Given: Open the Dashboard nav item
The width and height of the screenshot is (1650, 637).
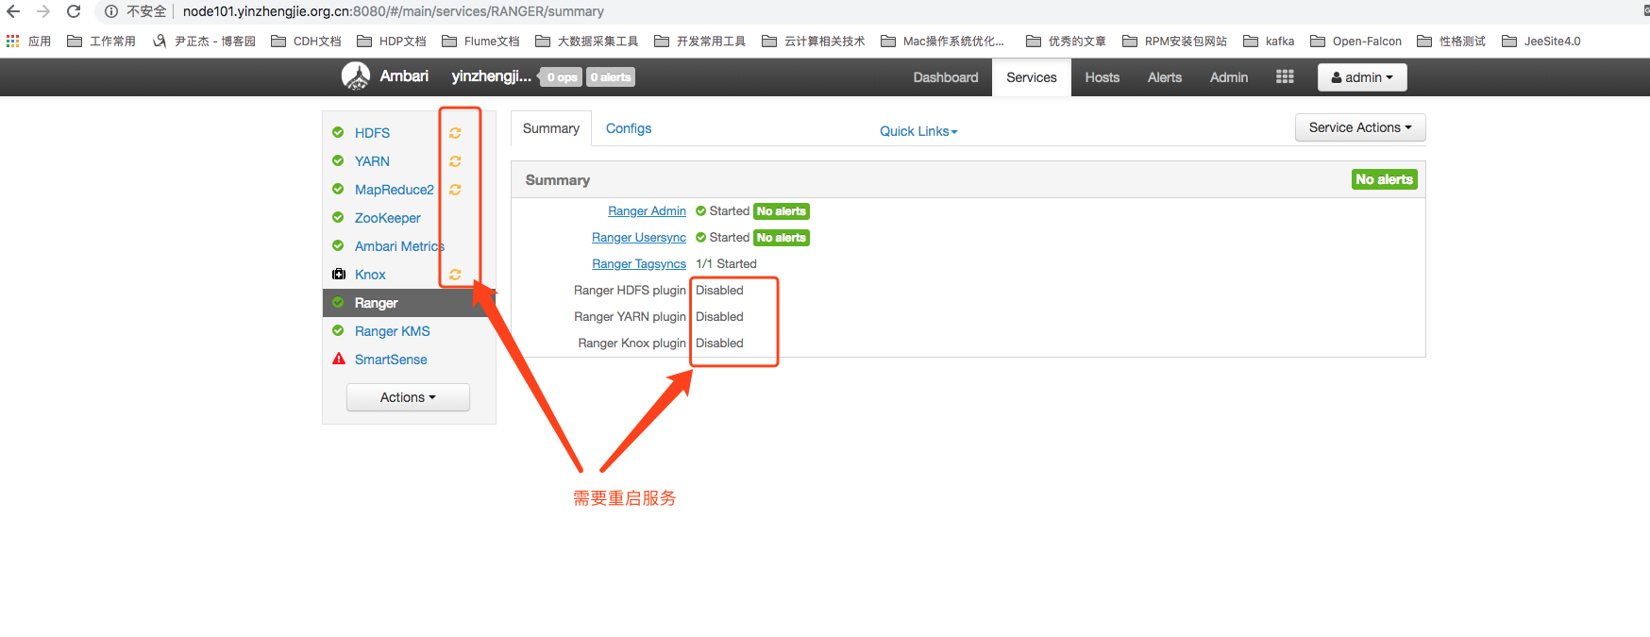Looking at the screenshot, I should click(945, 77).
